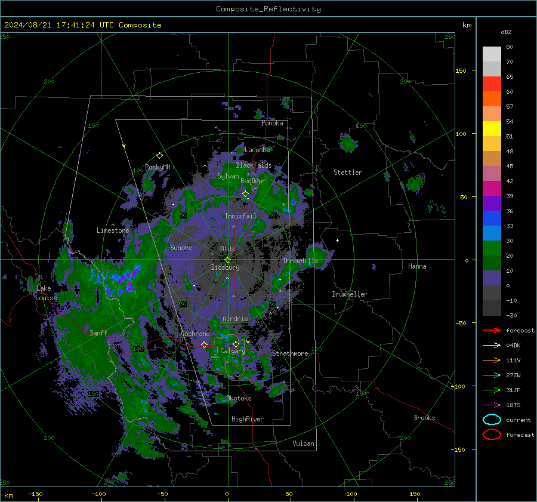Click the Cochrane label
Screen dimensions: 537x502
(x=195, y=334)
